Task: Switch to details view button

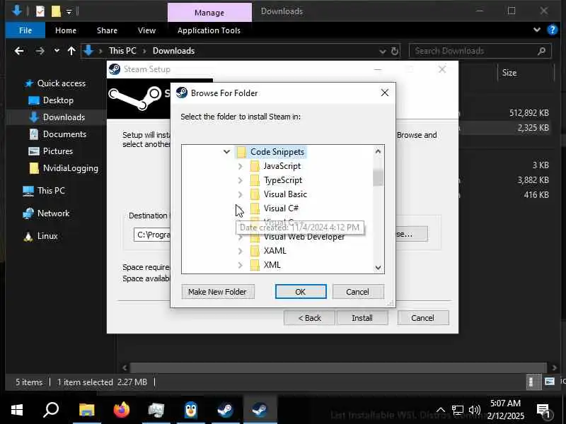Action: tap(531, 382)
